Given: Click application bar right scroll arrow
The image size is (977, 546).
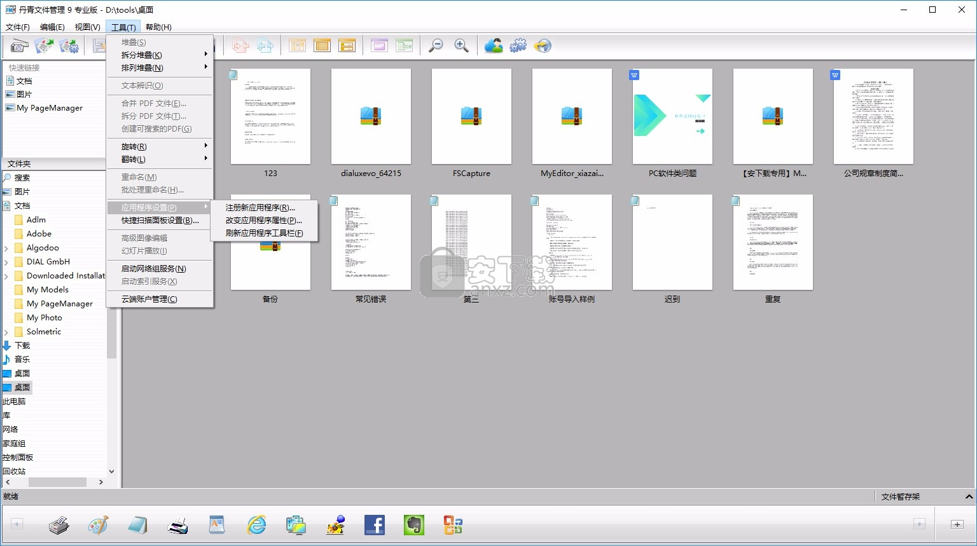Looking at the screenshot, I should tap(919, 524).
